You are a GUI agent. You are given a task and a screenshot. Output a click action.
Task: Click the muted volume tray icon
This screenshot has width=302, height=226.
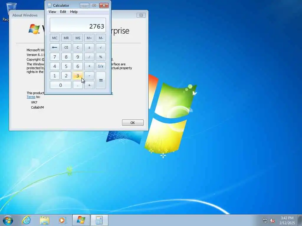[x=272, y=221]
